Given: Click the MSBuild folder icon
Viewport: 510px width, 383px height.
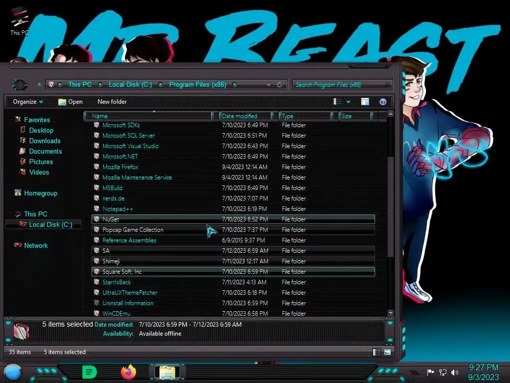Looking at the screenshot, I should (x=96, y=188).
